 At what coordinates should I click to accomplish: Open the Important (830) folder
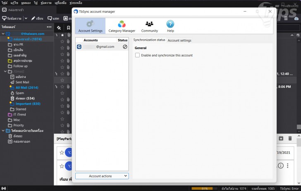point(28,104)
